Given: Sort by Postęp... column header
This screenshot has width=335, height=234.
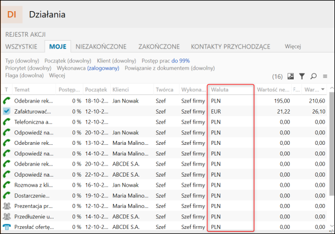Looking at the screenshot, I should [69, 90].
